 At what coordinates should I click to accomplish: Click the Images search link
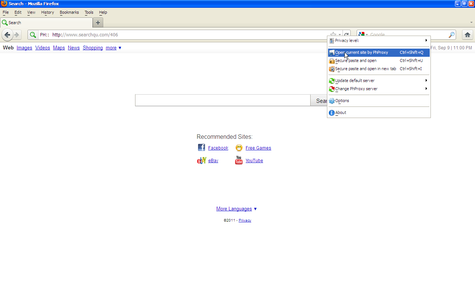point(24,48)
